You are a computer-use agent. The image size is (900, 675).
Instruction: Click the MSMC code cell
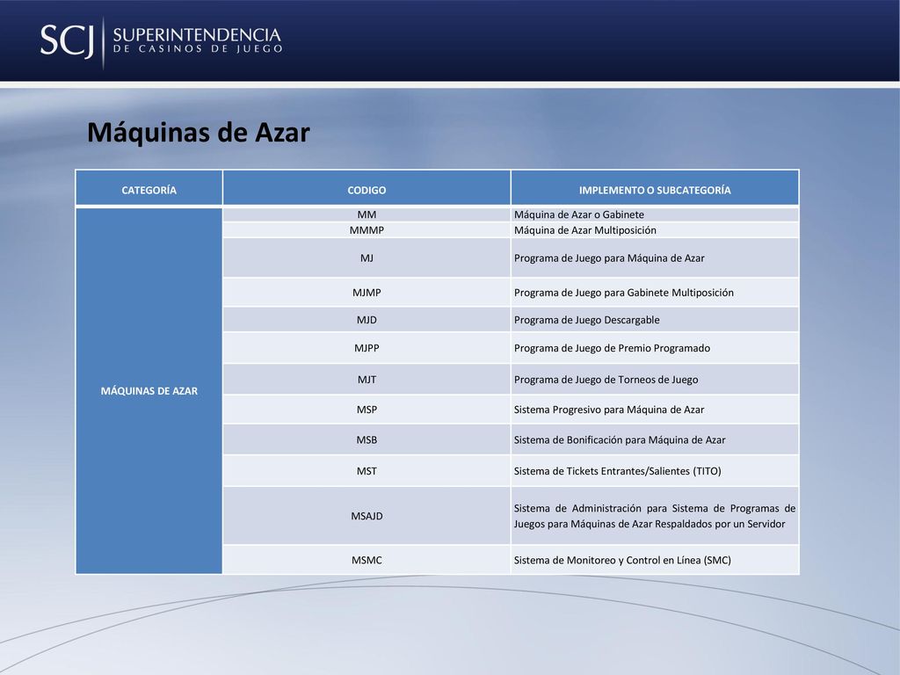pyautogui.click(x=367, y=560)
